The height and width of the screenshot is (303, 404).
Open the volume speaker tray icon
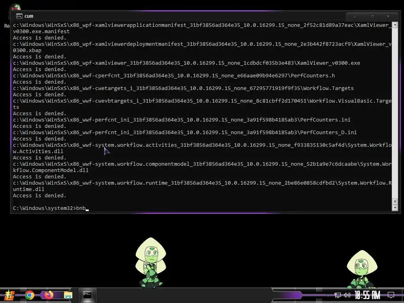click(x=347, y=295)
